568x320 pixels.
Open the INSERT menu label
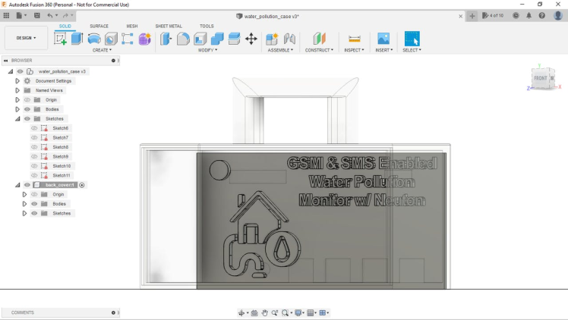click(384, 50)
